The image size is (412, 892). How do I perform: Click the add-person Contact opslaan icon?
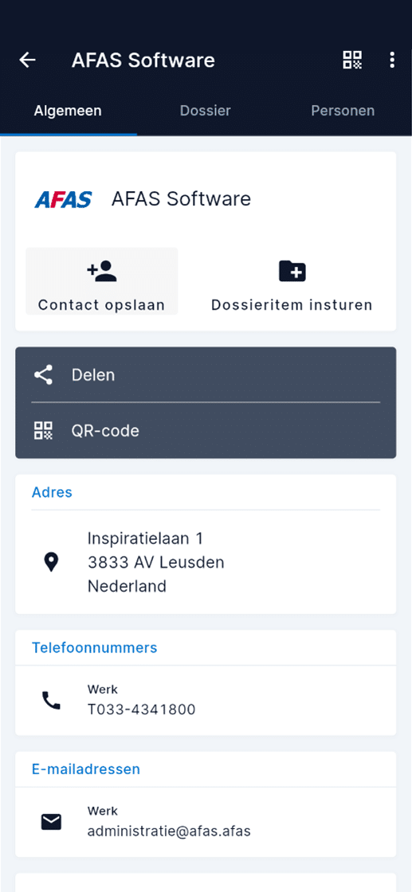(102, 272)
